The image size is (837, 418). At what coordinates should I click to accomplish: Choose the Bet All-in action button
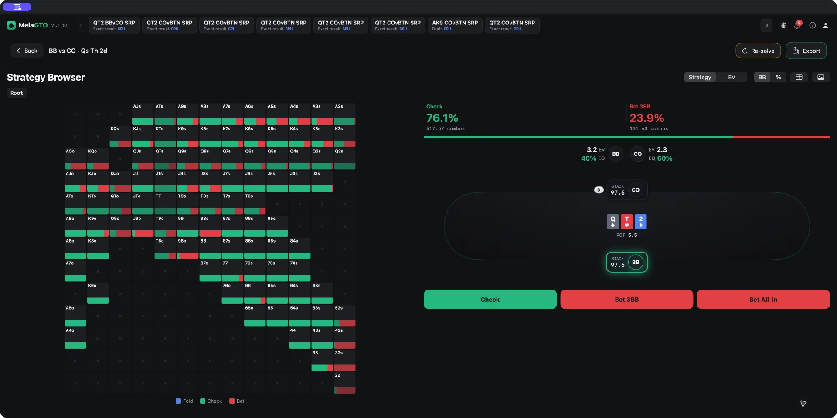pos(763,300)
